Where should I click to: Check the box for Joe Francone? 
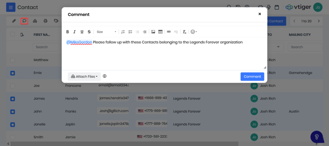point(13,86)
